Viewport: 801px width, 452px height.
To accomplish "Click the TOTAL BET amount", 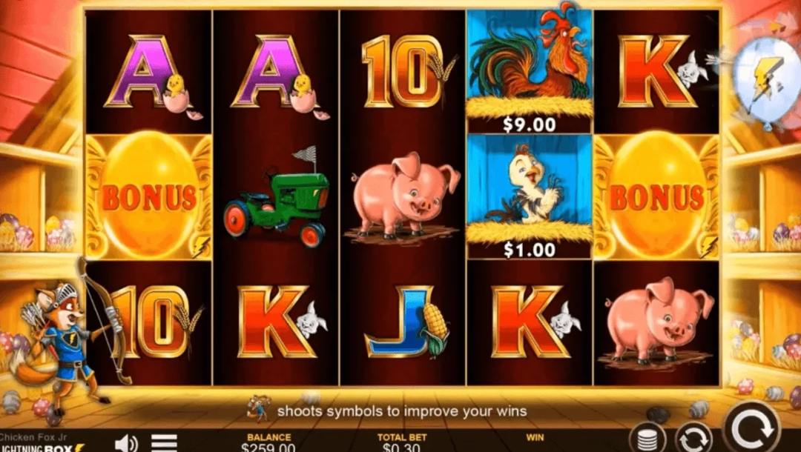I will (x=401, y=443).
